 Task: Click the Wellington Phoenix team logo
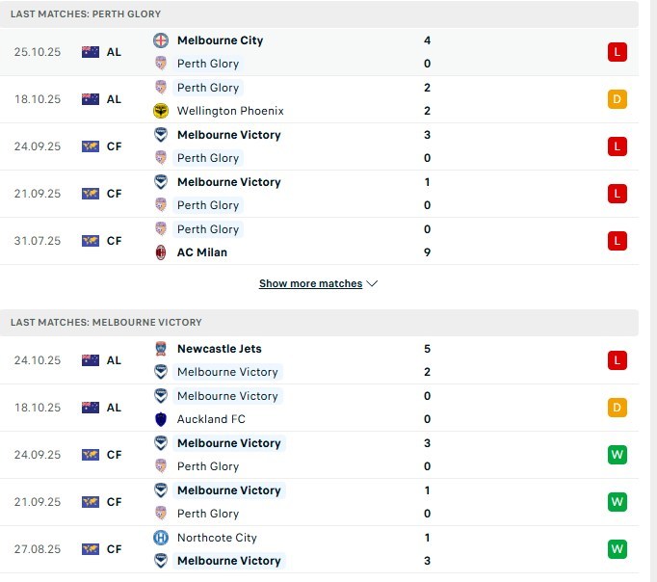click(161, 111)
